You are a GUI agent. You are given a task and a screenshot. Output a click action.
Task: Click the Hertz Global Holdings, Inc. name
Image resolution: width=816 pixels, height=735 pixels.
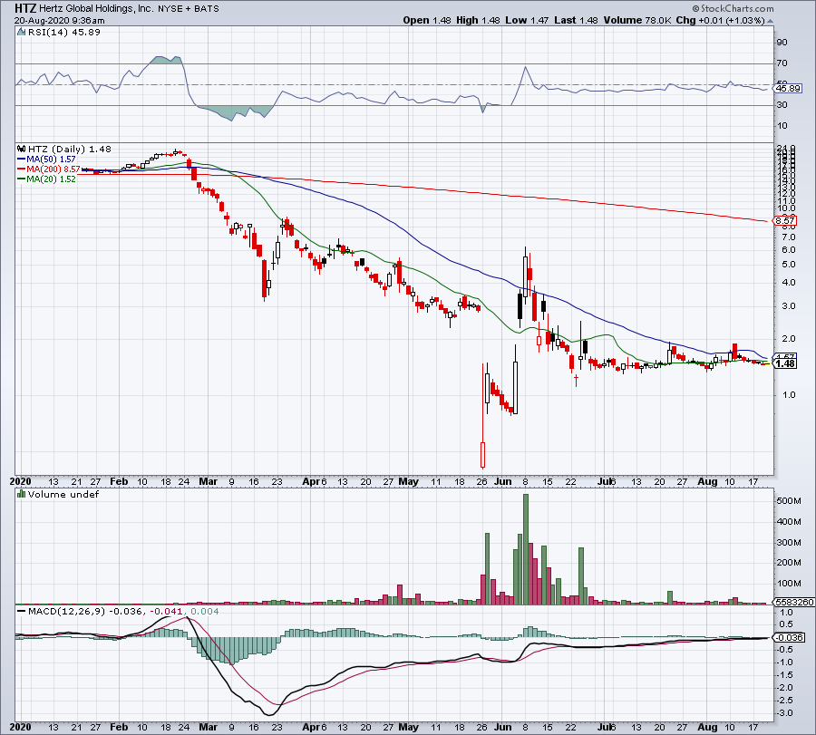[97, 8]
